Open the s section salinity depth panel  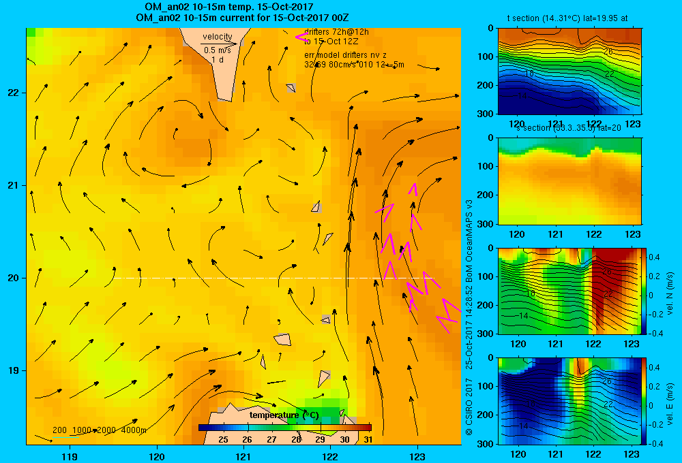click(x=569, y=181)
